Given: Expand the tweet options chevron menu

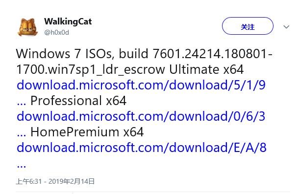Looking at the screenshot, I should [x=286, y=27].
